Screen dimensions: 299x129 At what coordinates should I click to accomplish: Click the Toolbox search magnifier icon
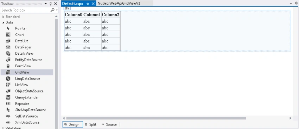coord(52,10)
